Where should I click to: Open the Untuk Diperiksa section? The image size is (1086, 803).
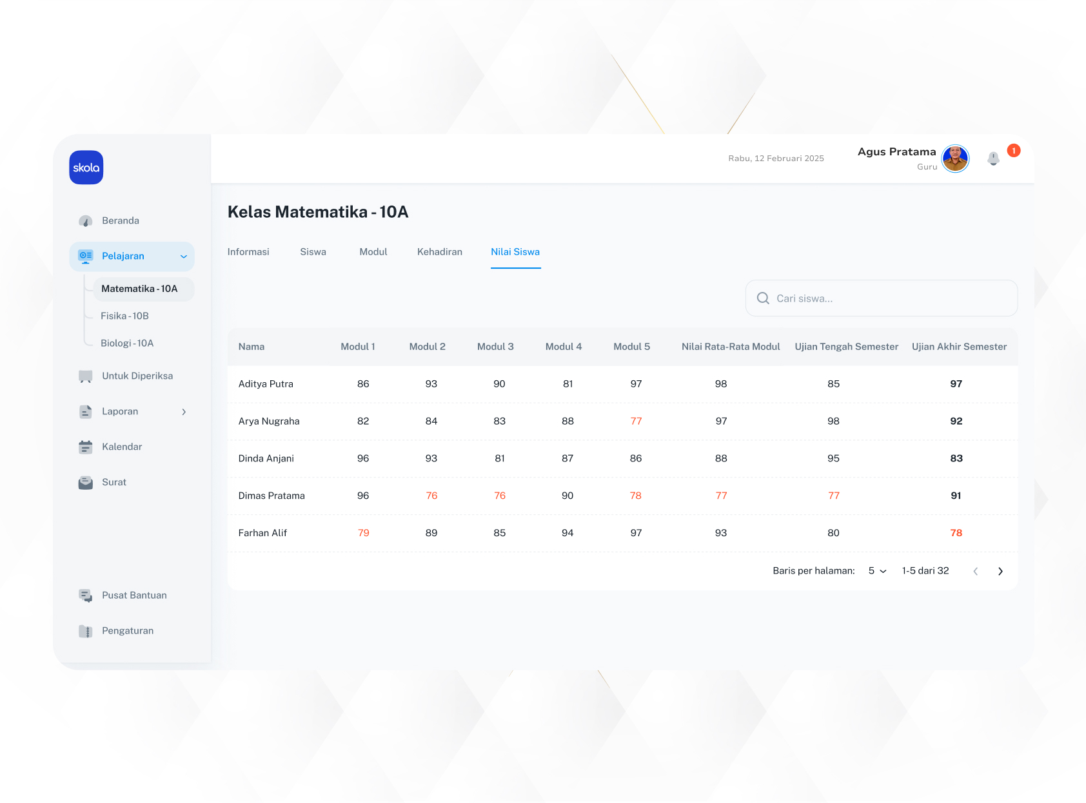(137, 376)
